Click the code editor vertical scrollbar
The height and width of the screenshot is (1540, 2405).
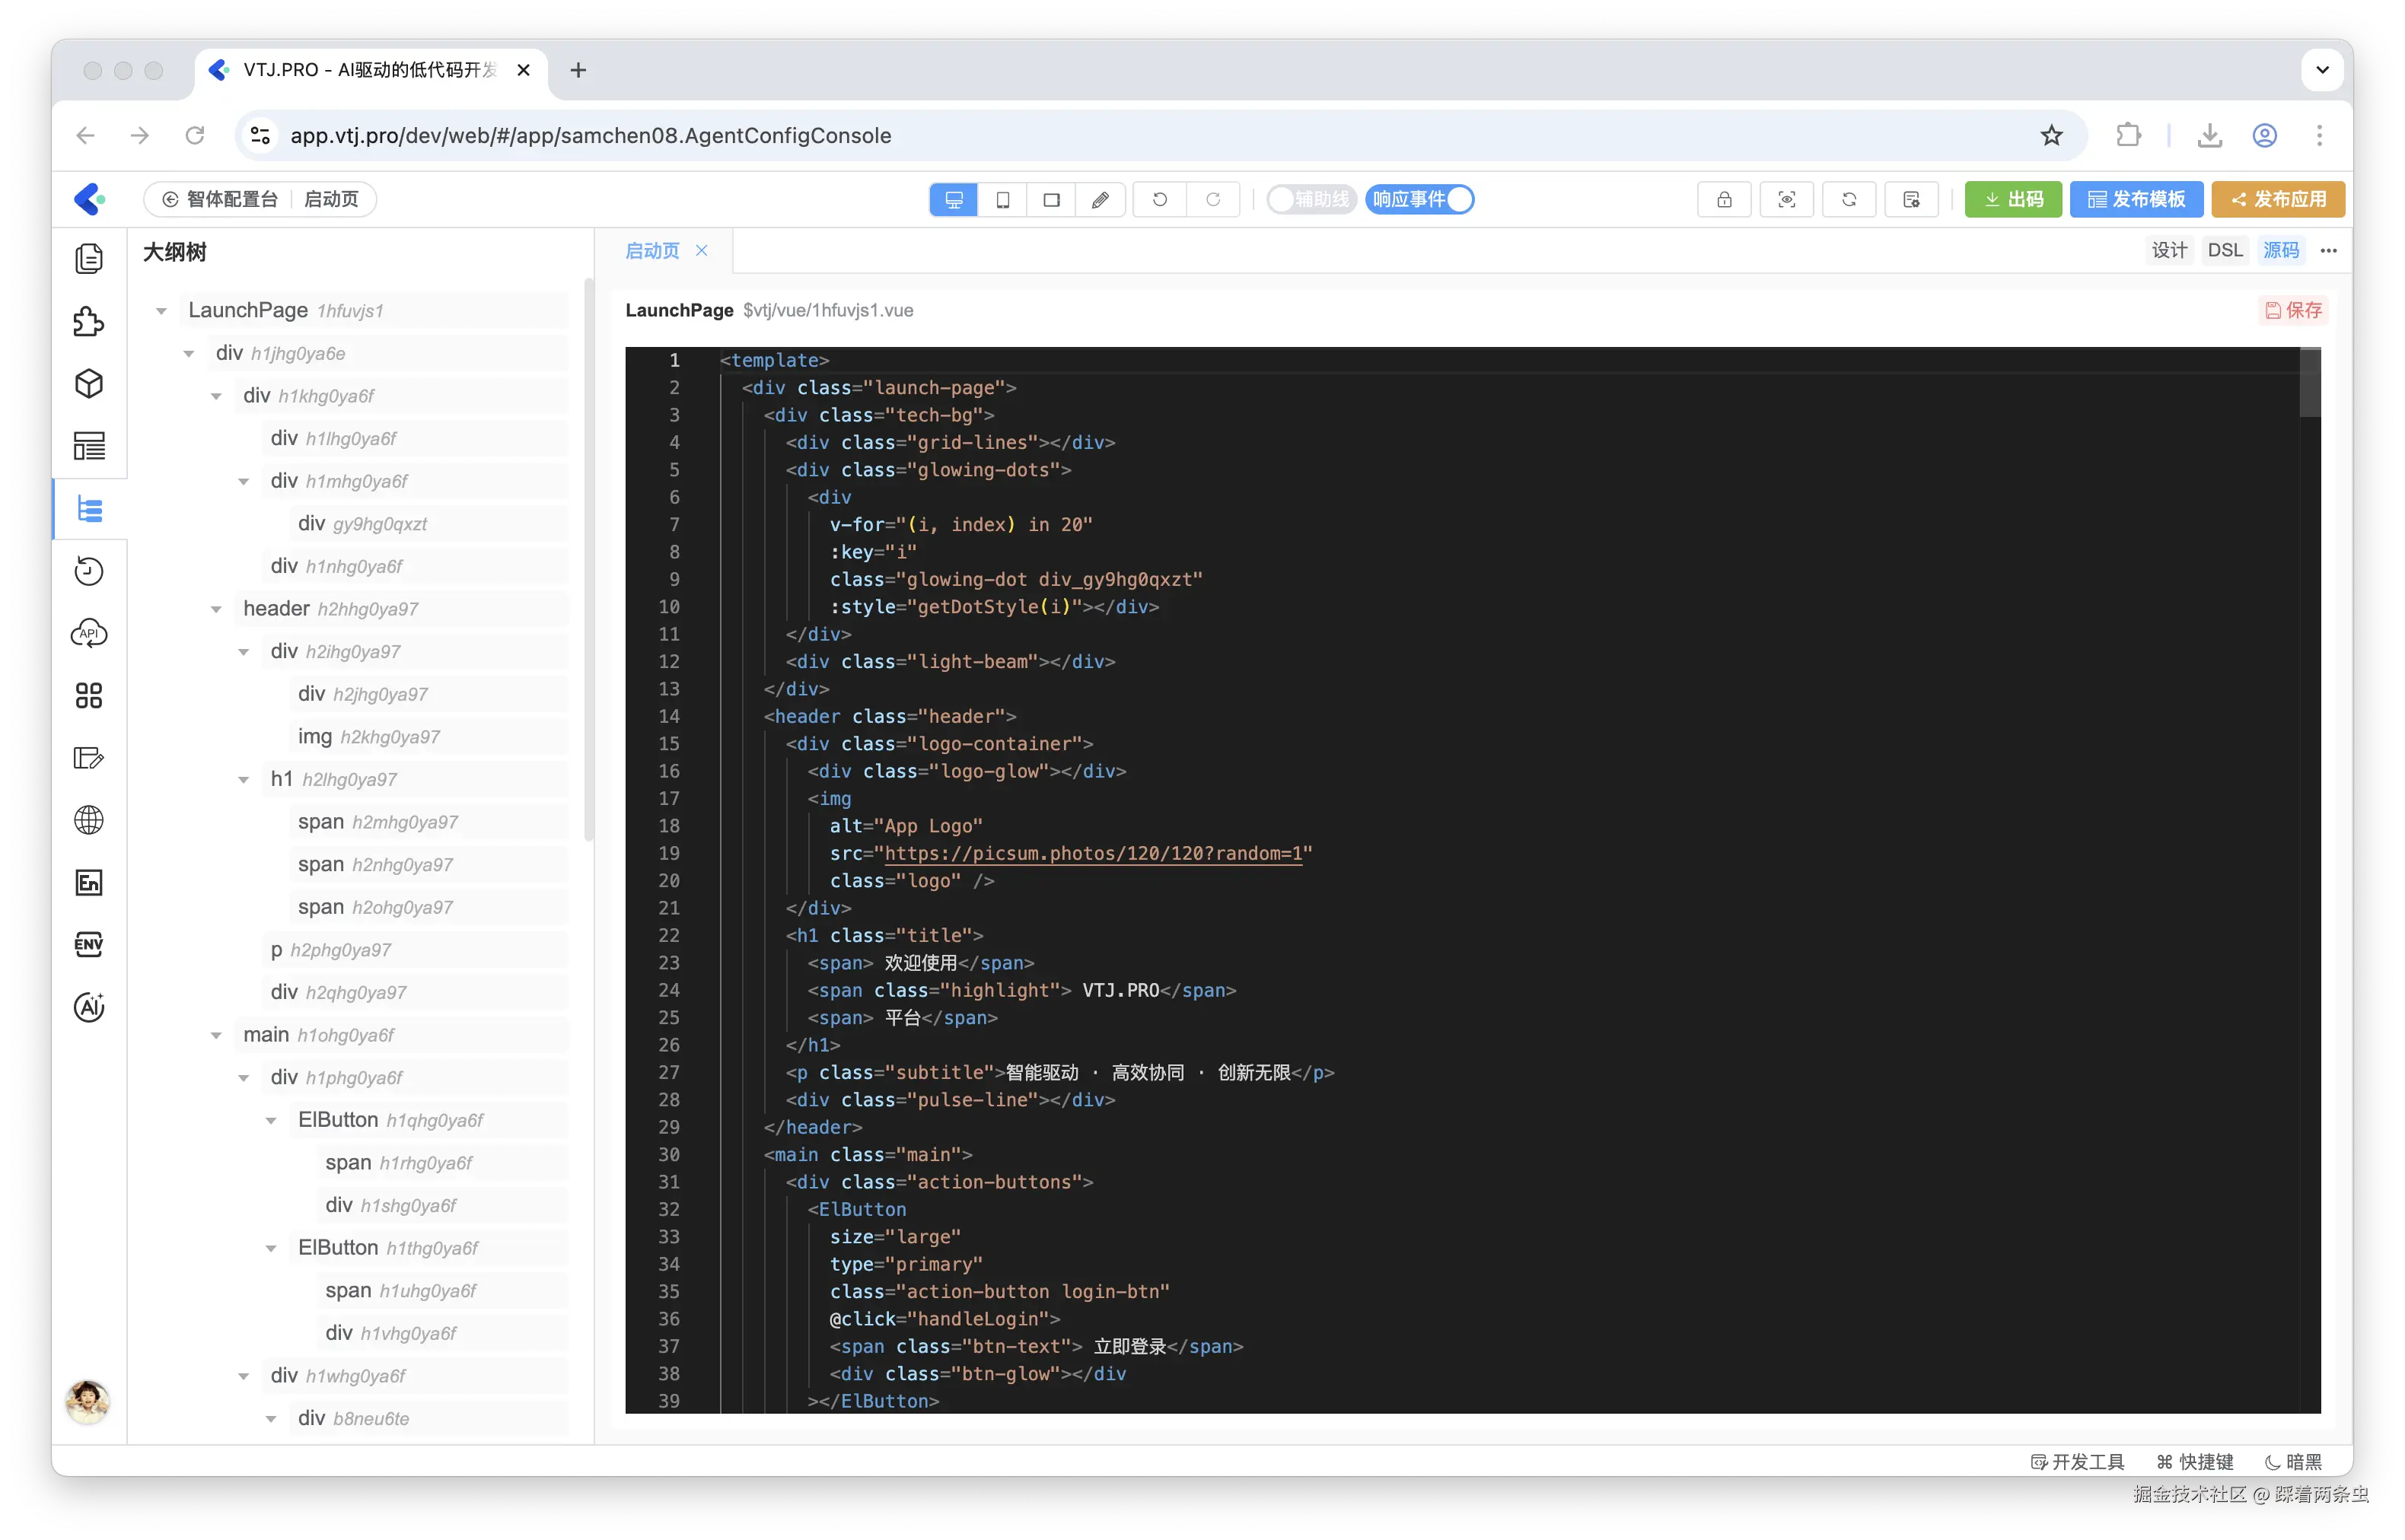coord(2309,381)
